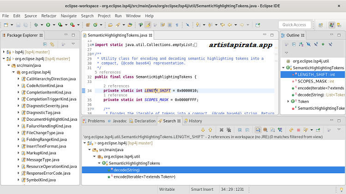This screenshot has width=346, height=194.
Task: Switch to Java perspective icon
Action: [x=332, y=25]
